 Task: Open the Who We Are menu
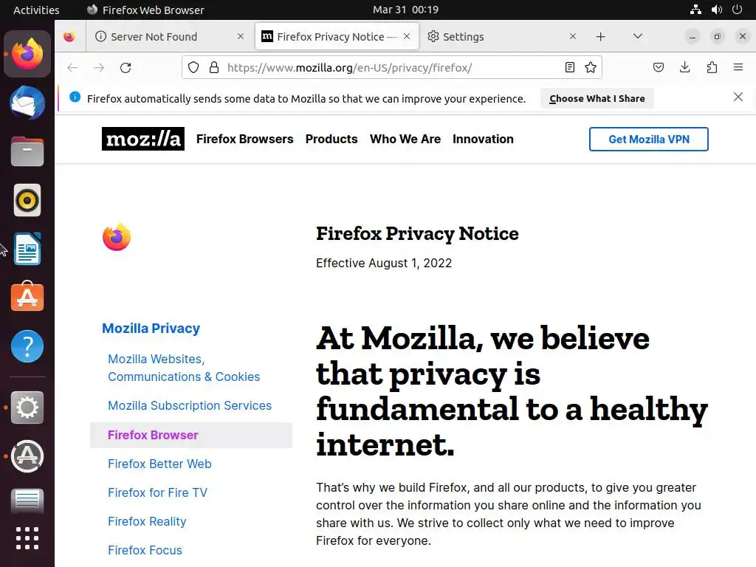pyautogui.click(x=405, y=139)
